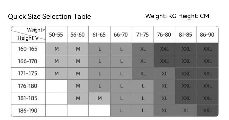Select the 181-185 height row header
Screen dimensions: 229x120
click(28, 98)
